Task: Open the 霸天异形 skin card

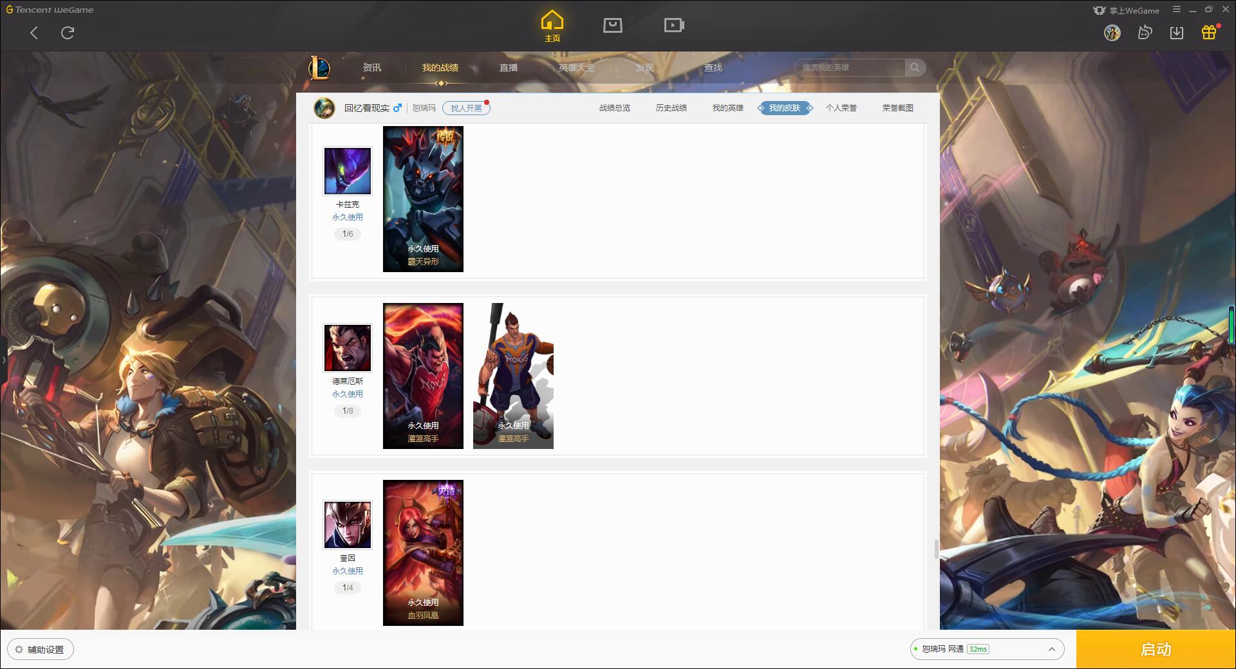Action: point(423,199)
